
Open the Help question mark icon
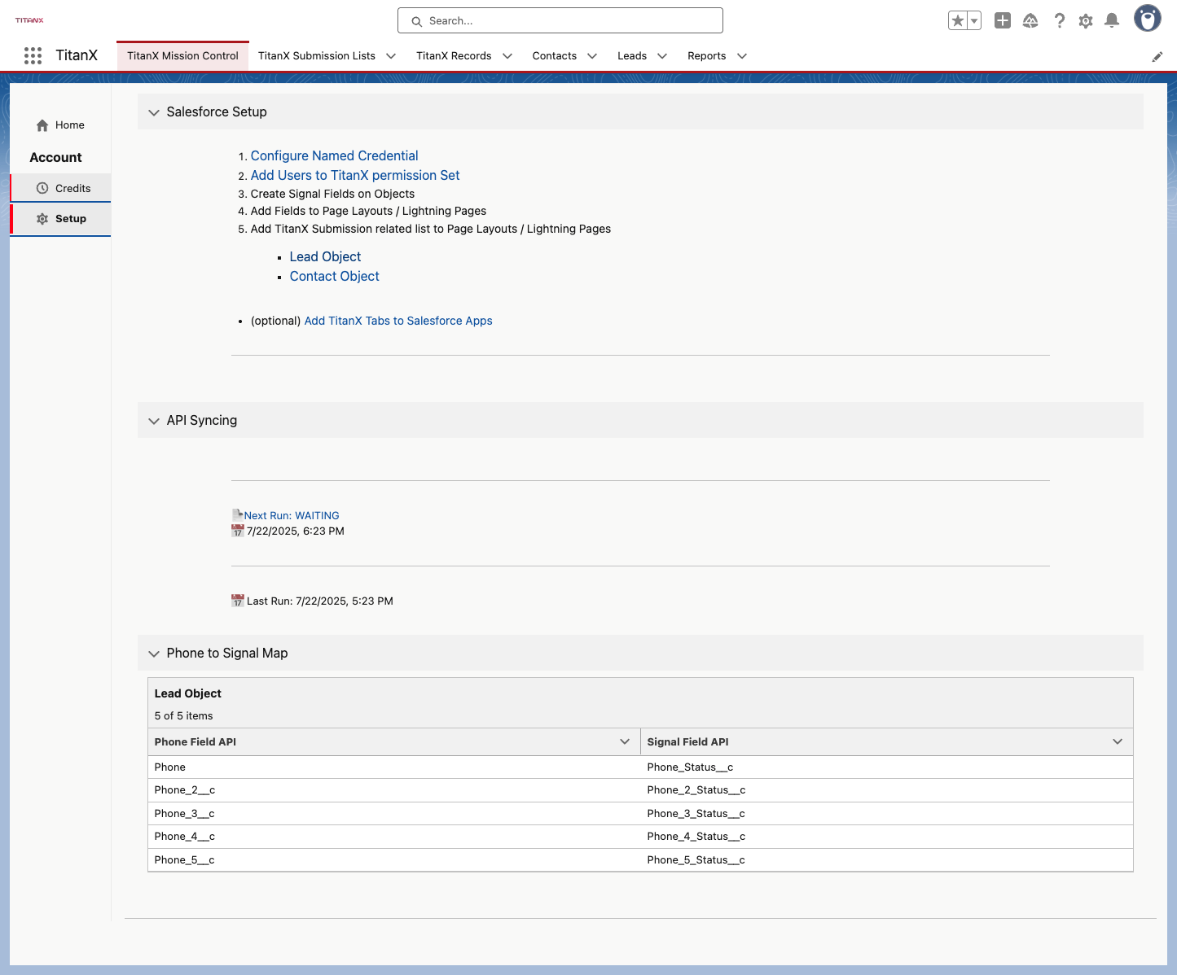tap(1059, 21)
